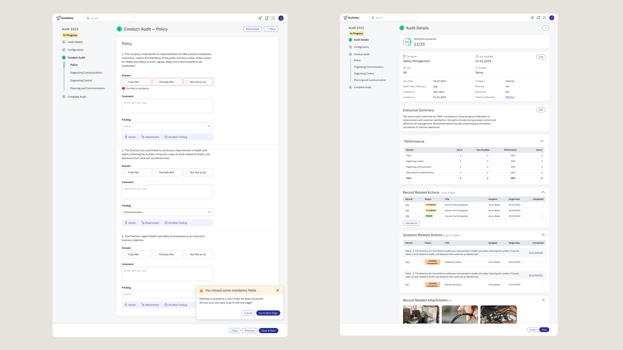The image size is (623, 350).
Task: Click EcoOnline logo in right window
Action: coord(351,18)
